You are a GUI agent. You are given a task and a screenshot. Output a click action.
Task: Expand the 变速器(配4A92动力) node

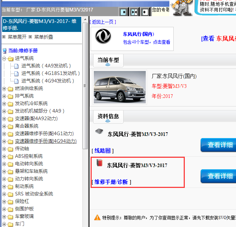(x=4, y=119)
